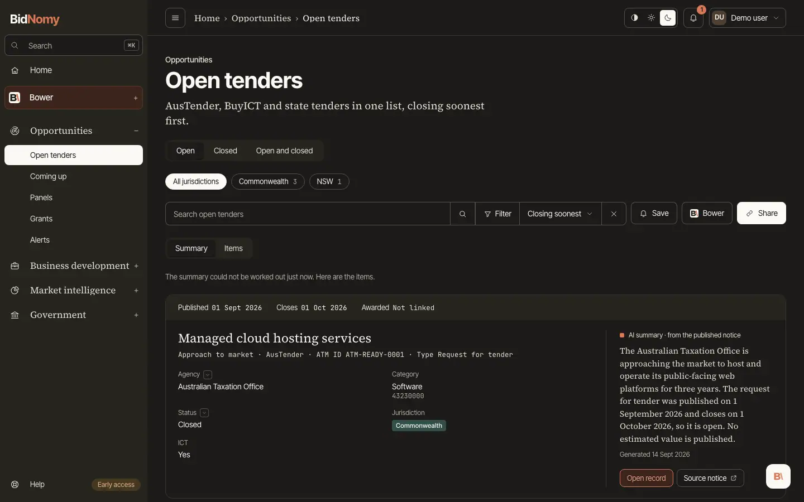Expand the Government section

tap(74, 315)
